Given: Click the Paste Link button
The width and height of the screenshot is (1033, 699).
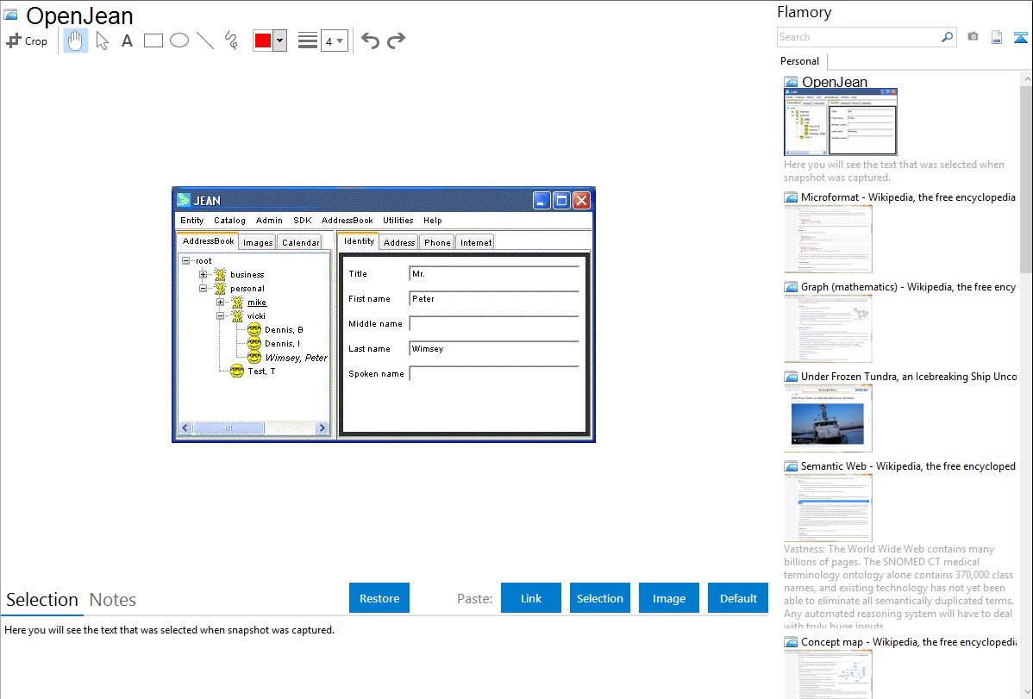Looking at the screenshot, I should pos(531,598).
